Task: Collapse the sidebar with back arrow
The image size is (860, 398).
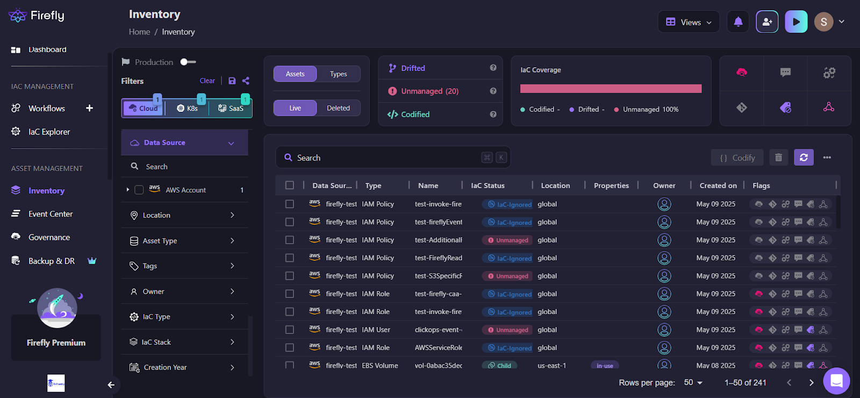Action: pyautogui.click(x=111, y=385)
